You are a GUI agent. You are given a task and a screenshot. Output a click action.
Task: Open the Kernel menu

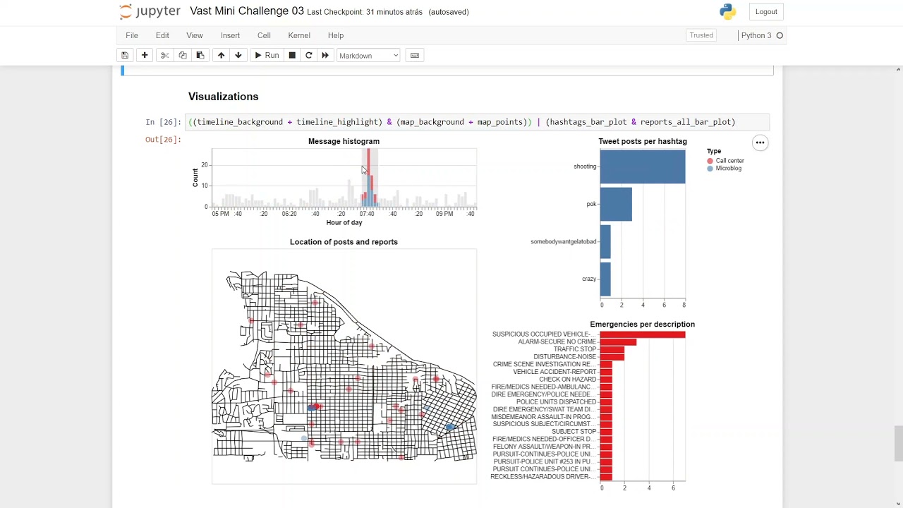coord(299,35)
